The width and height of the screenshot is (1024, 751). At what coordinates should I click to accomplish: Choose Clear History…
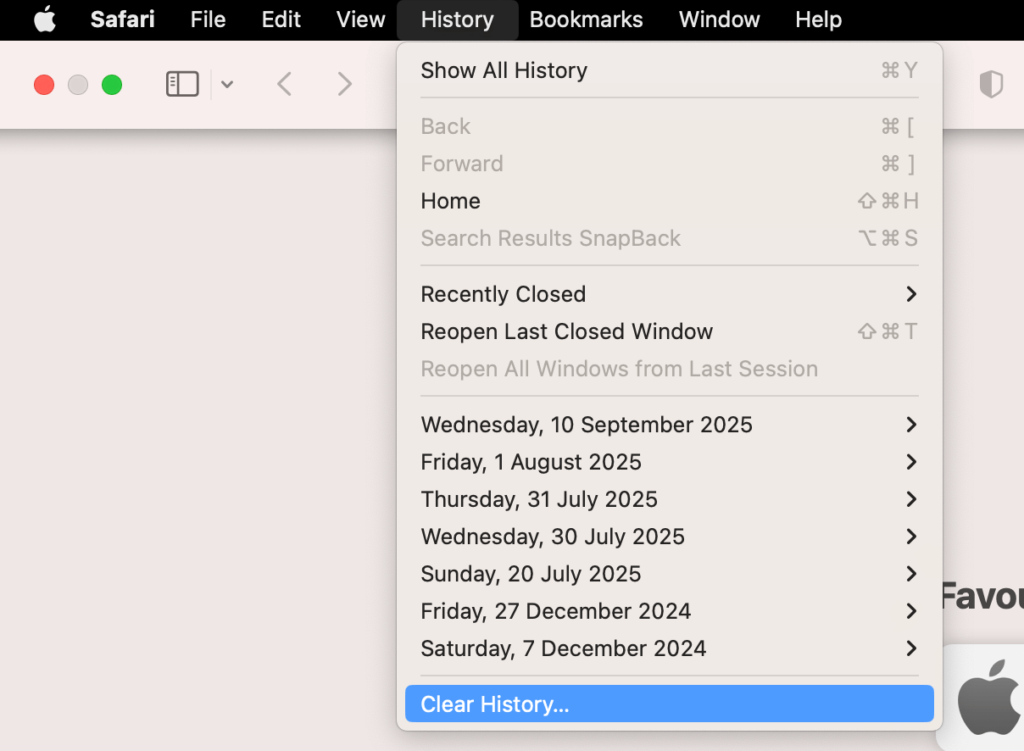pos(670,704)
